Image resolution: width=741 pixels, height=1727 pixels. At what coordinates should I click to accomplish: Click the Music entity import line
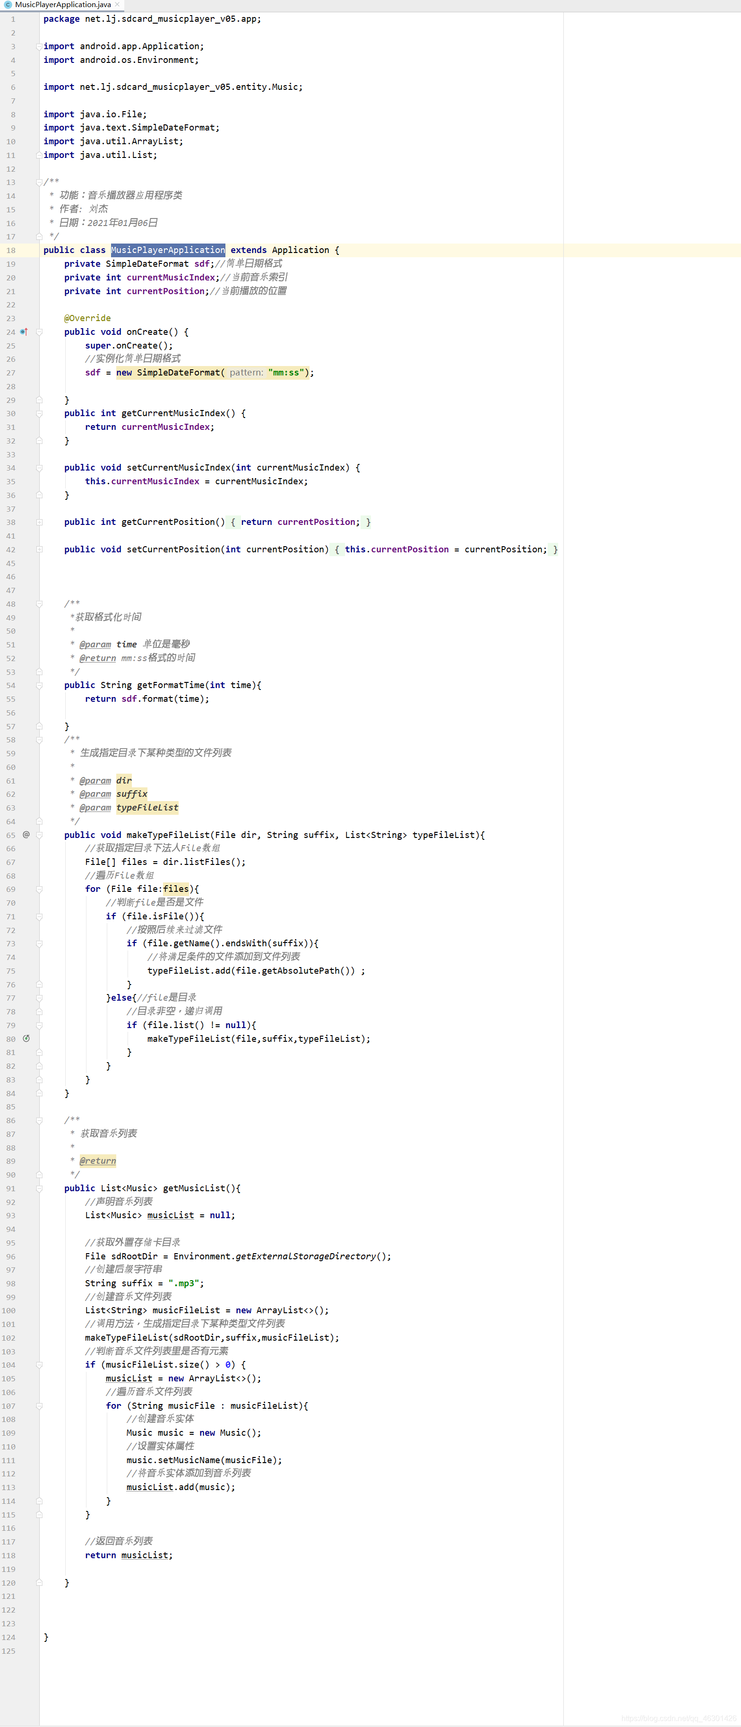173,87
